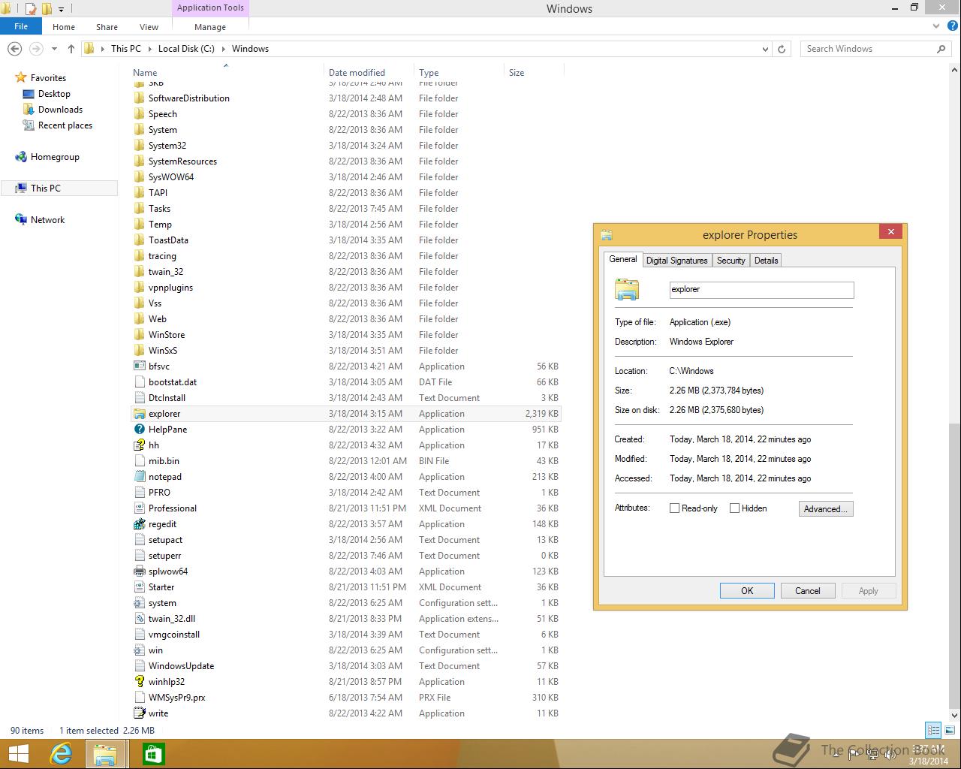961x769 pixels.
Task: Click the HelpPane application icon
Action: pos(139,430)
